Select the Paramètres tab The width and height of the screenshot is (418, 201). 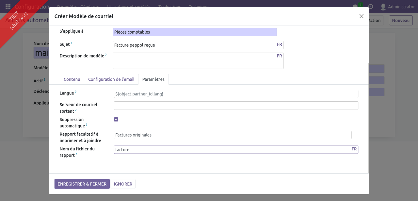[153, 79]
